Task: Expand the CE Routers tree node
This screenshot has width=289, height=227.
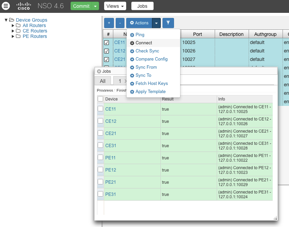Action: point(13,31)
